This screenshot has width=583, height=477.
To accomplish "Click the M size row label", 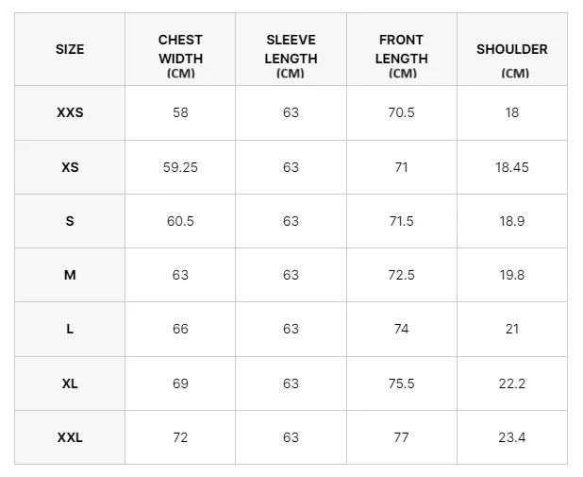I will (x=70, y=275).
